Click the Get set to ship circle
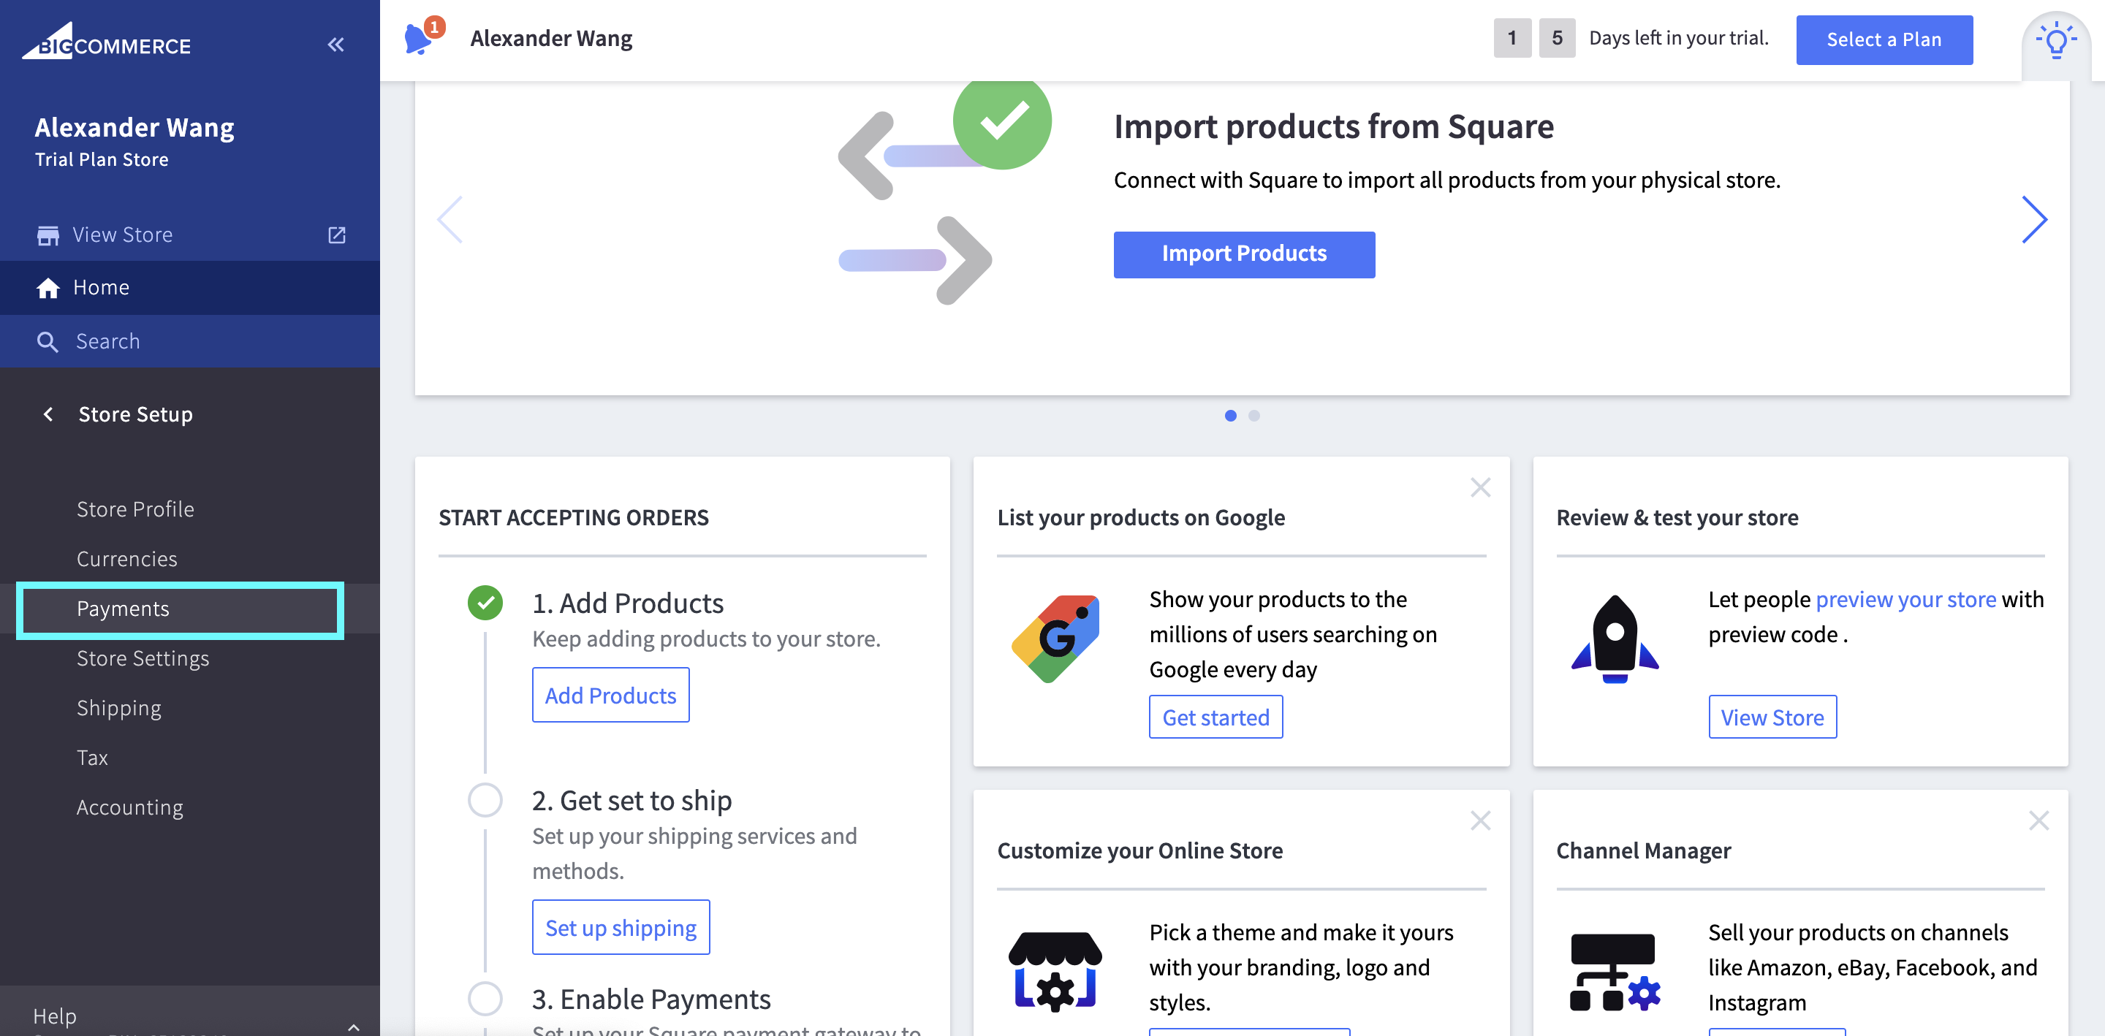 485,800
